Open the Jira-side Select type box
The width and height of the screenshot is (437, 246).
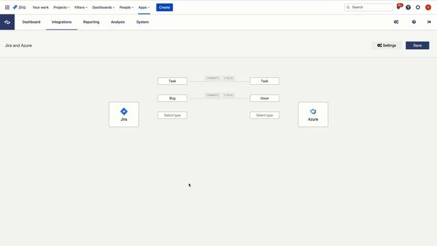coord(172,115)
